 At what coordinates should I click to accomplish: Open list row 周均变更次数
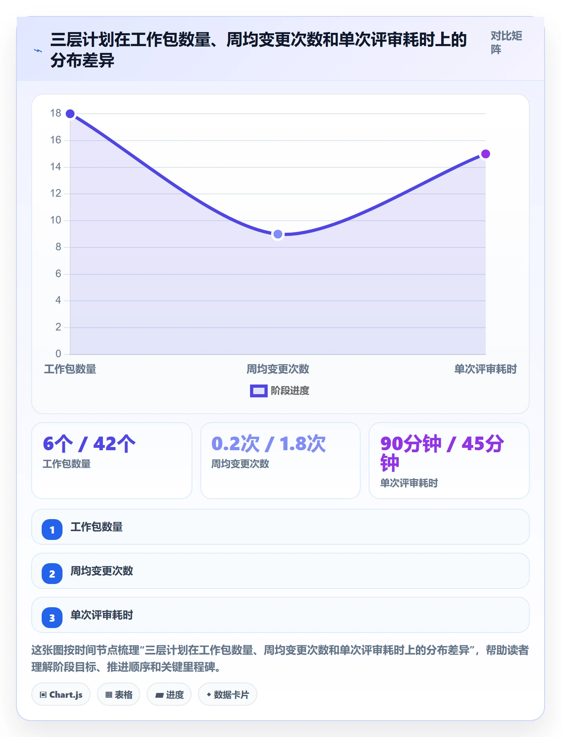(x=280, y=571)
